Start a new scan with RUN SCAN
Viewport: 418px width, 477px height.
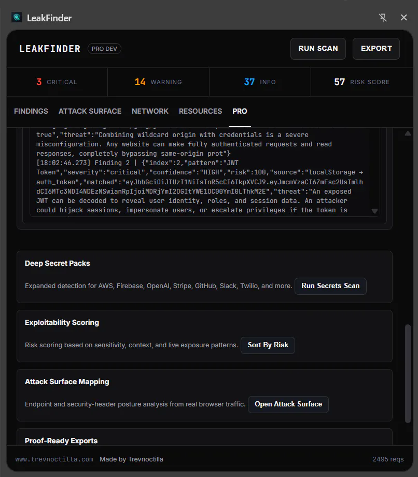pyautogui.click(x=318, y=49)
